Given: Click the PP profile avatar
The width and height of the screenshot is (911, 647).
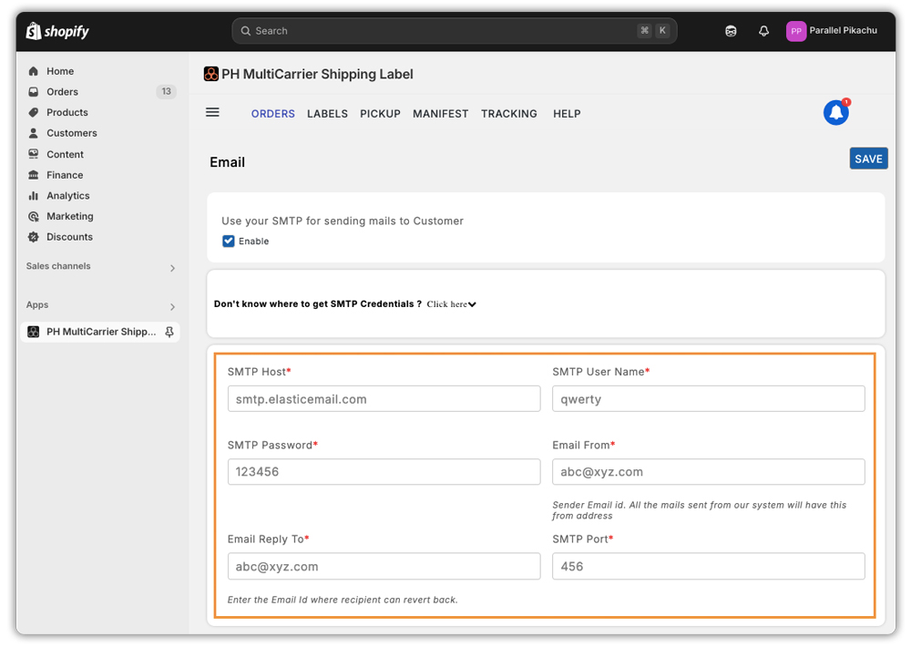Looking at the screenshot, I should [796, 31].
